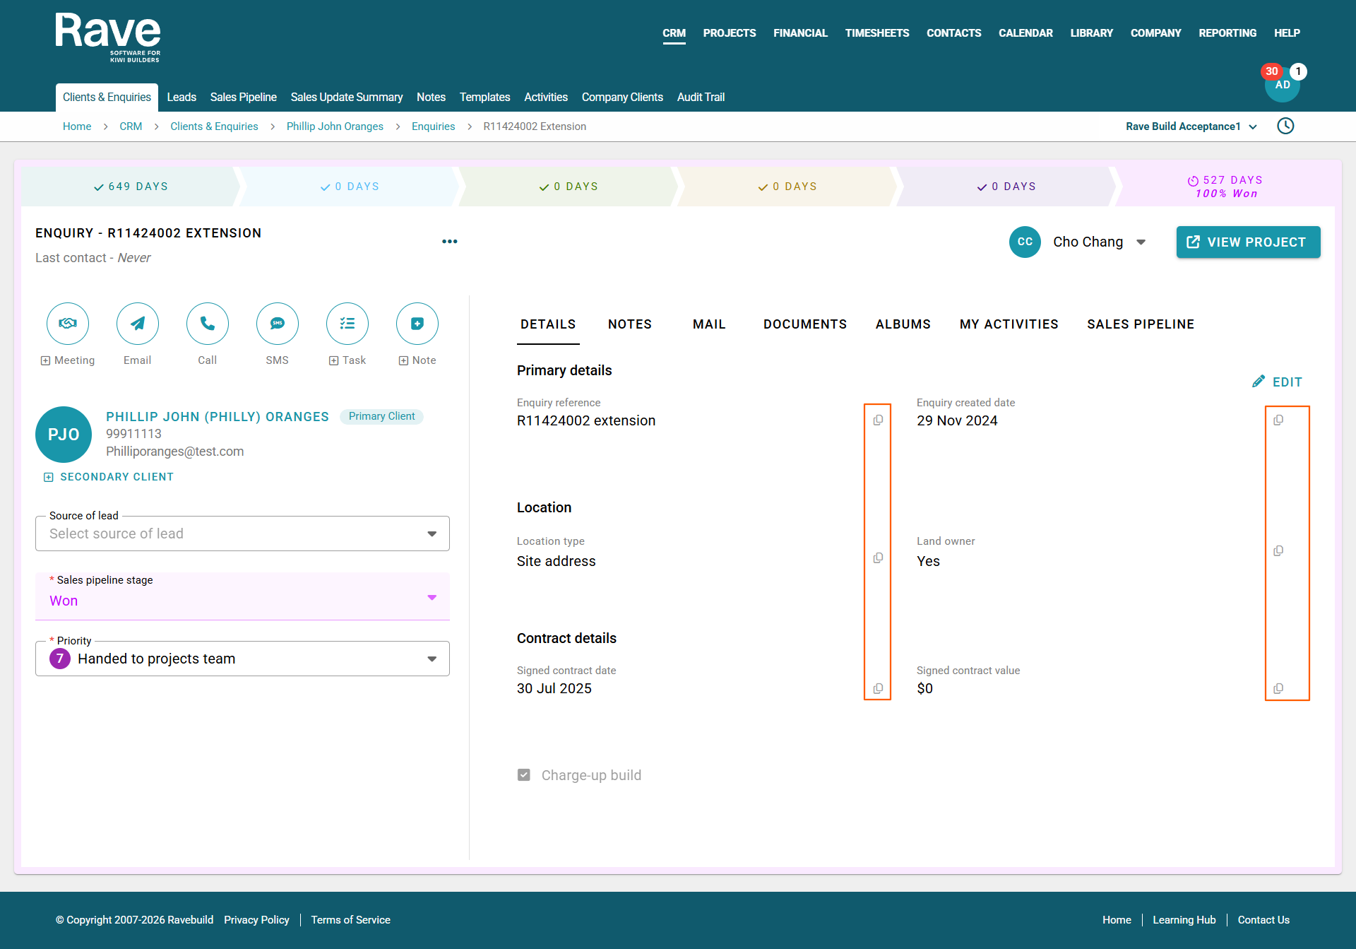Toggle the Charge-up build checkbox

(x=524, y=775)
